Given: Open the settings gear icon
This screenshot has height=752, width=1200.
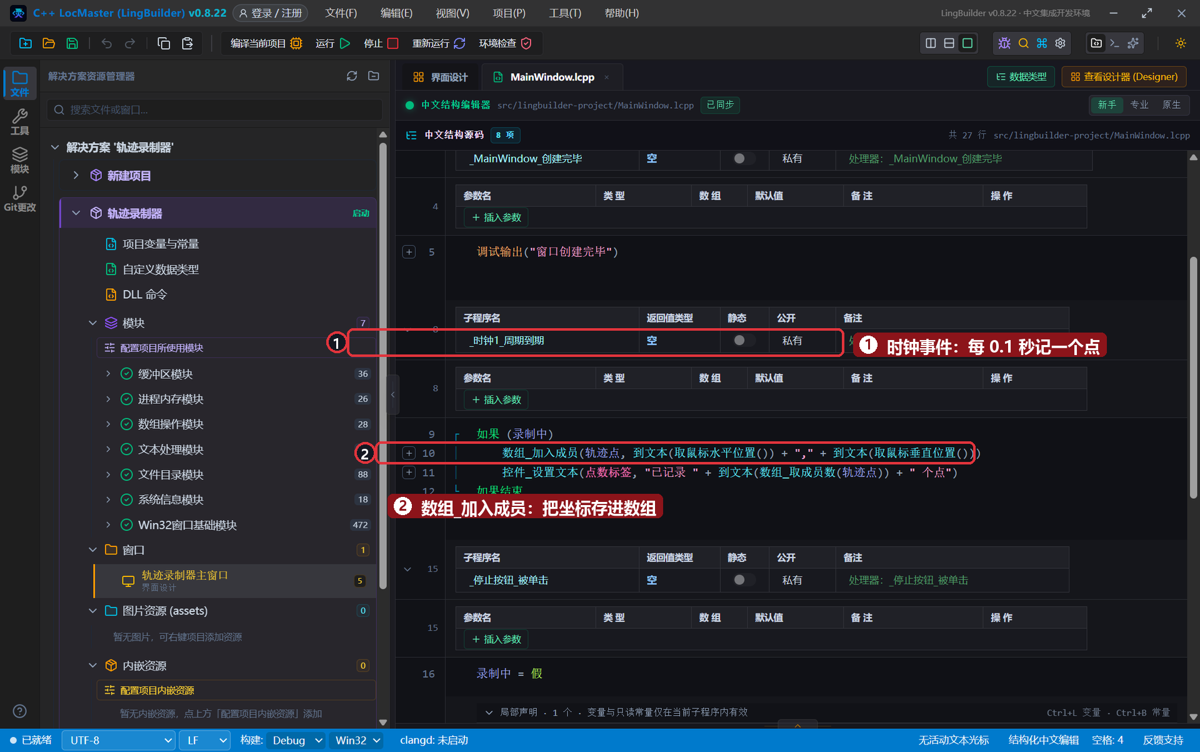Looking at the screenshot, I should click(1061, 43).
